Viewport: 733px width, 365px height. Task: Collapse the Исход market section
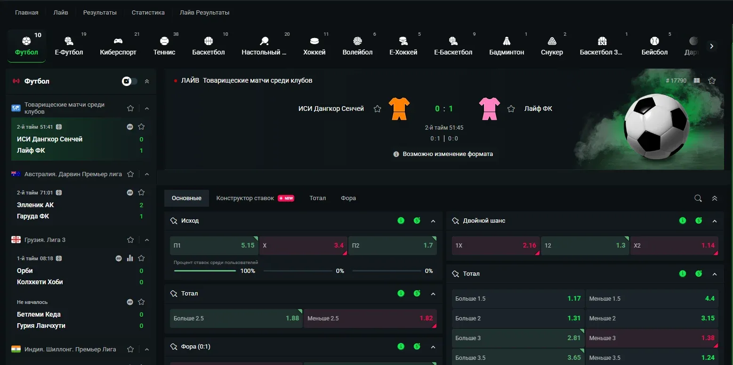(433, 221)
